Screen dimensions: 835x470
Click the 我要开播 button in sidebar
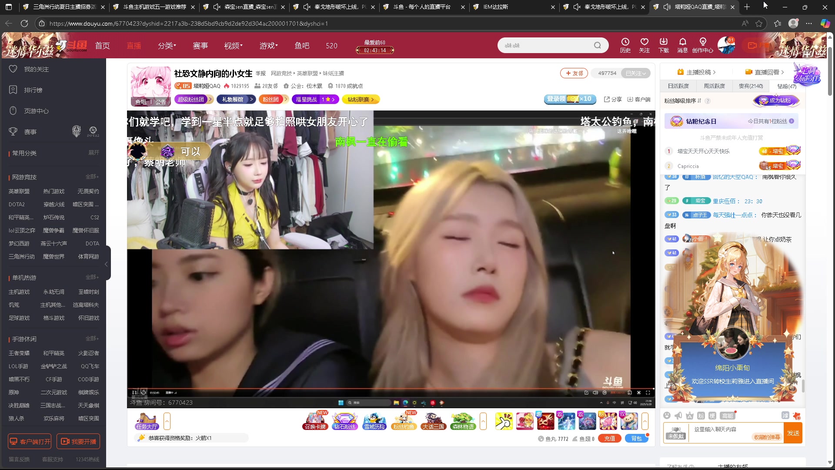78,441
